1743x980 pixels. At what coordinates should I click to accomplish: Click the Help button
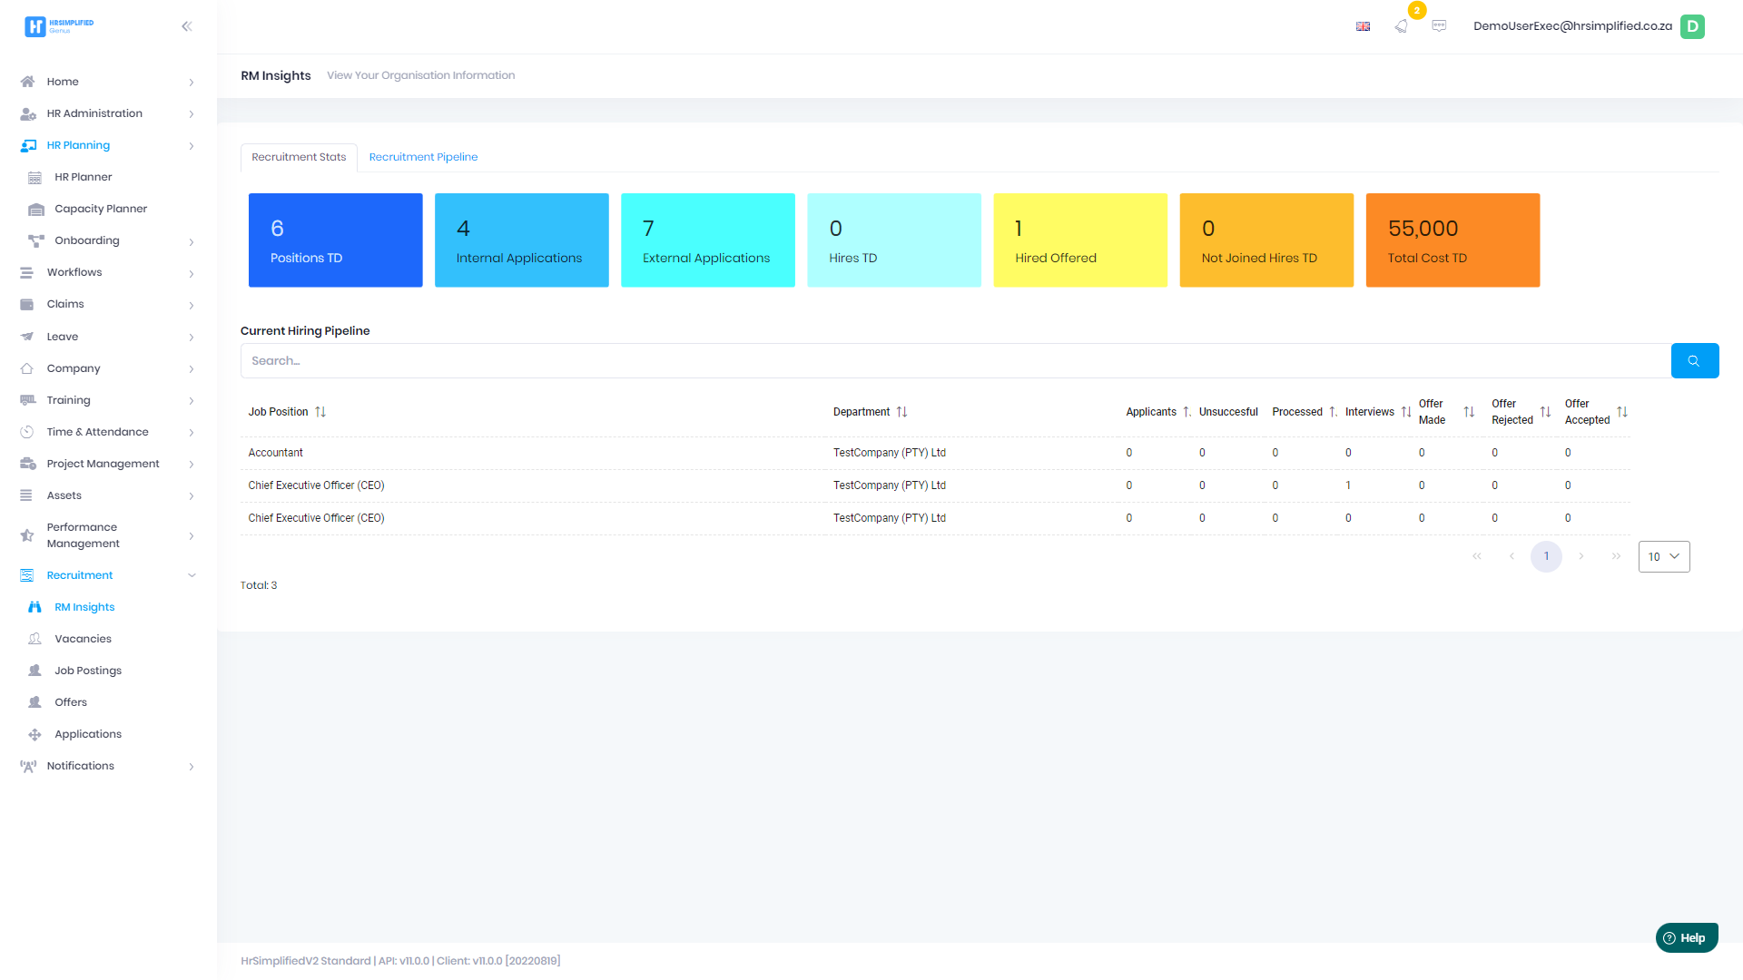(1686, 937)
